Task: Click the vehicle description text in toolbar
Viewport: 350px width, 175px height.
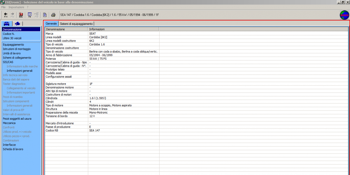Action: (x=109, y=15)
